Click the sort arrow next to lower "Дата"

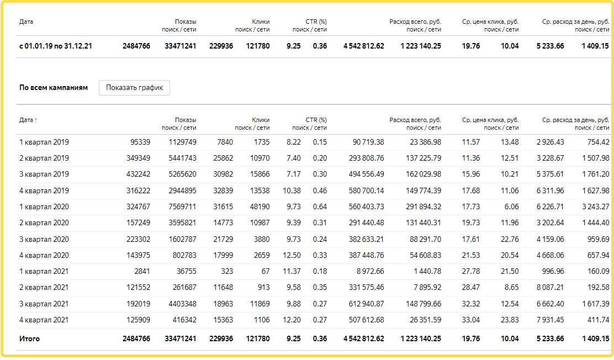coord(36,120)
